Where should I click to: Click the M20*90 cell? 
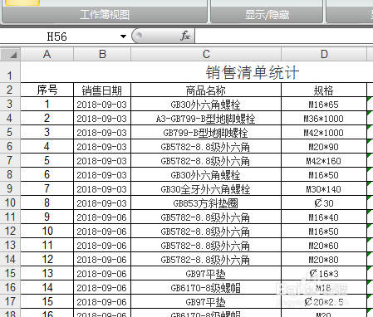(324, 146)
